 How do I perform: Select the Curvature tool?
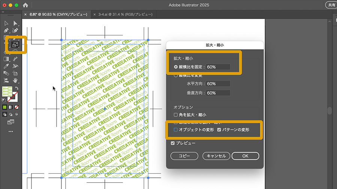coord(15,30)
